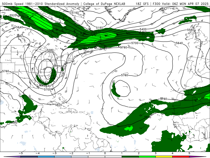Image resolution: width=210 pixels, height=158 pixels.
Task: Click the 5220 contour label
Action: tap(97, 31)
